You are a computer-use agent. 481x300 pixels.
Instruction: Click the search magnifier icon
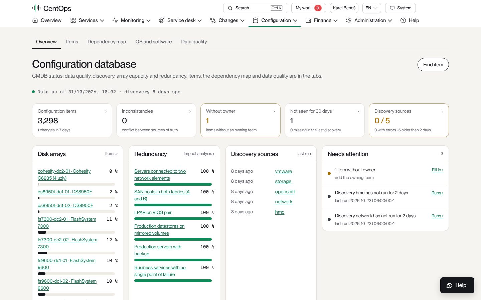pos(230,8)
